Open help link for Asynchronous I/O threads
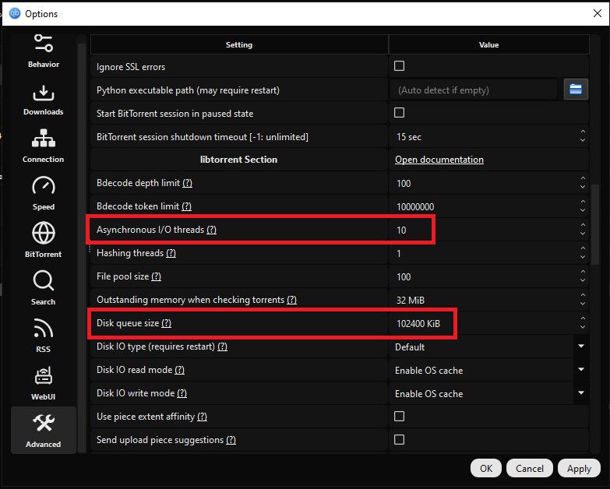The width and height of the screenshot is (610, 489). (x=211, y=230)
